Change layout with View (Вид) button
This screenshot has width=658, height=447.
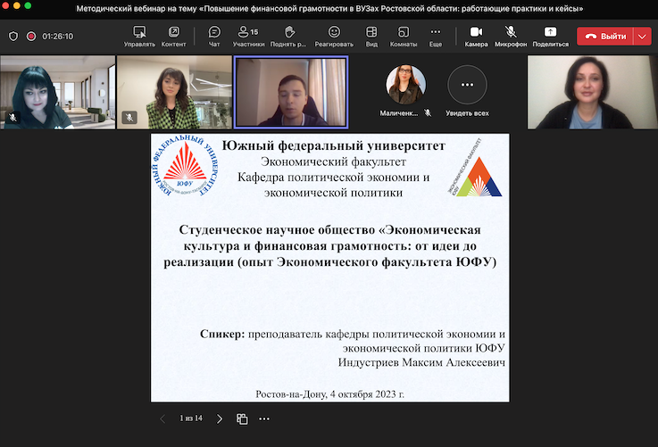click(371, 37)
